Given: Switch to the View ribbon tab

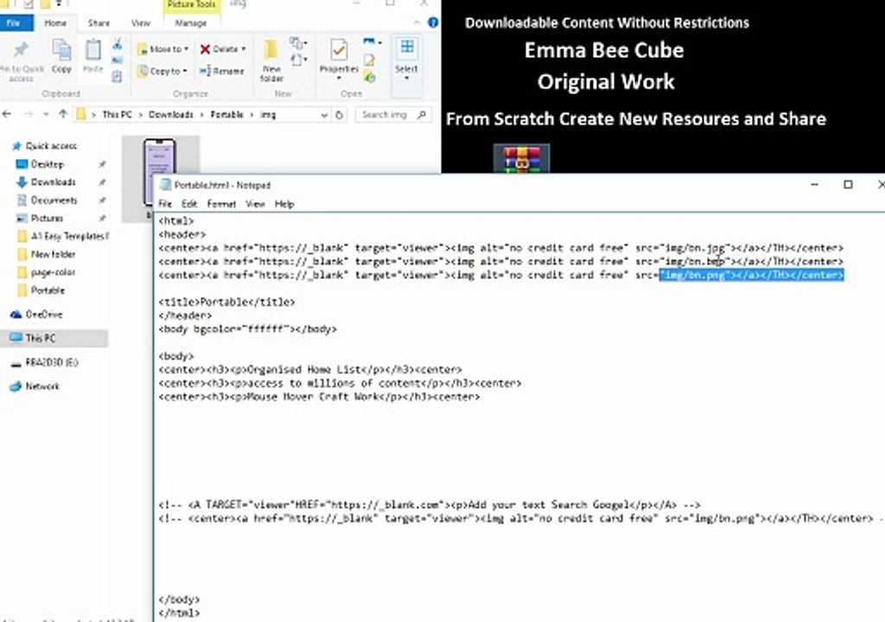Looking at the screenshot, I should 141,23.
